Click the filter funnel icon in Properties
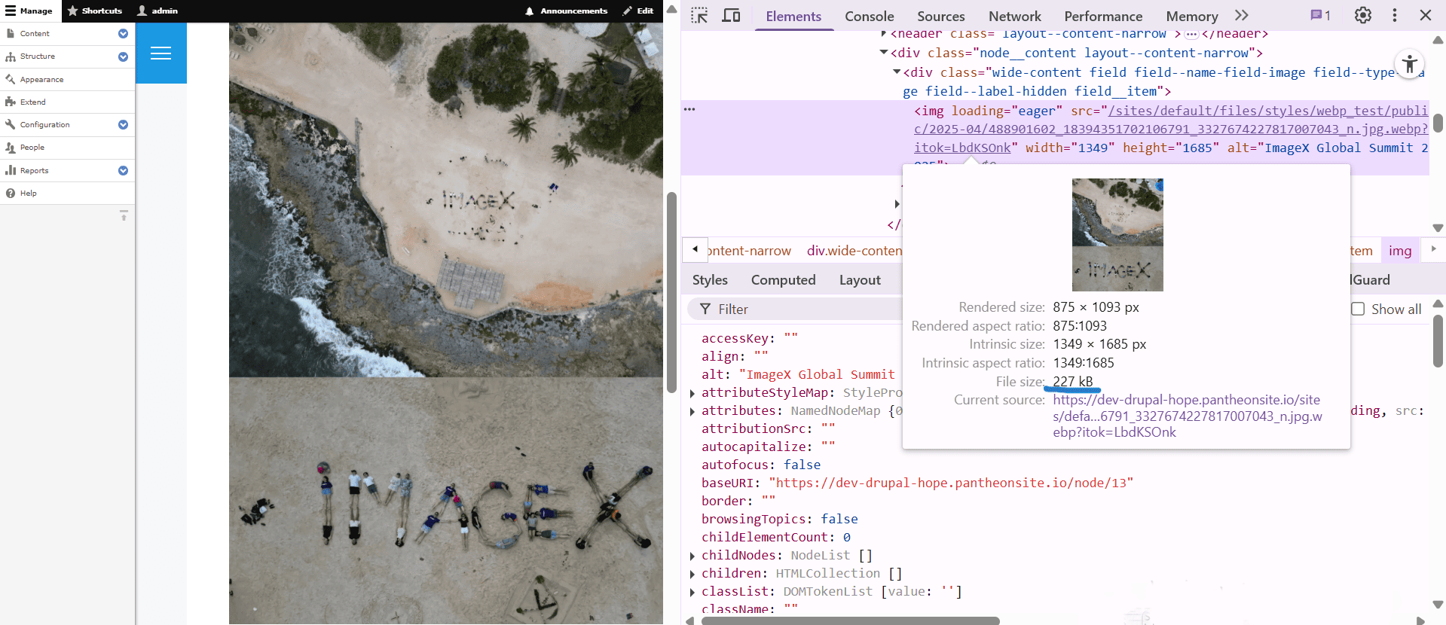This screenshot has width=1446, height=625. coord(705,309)
